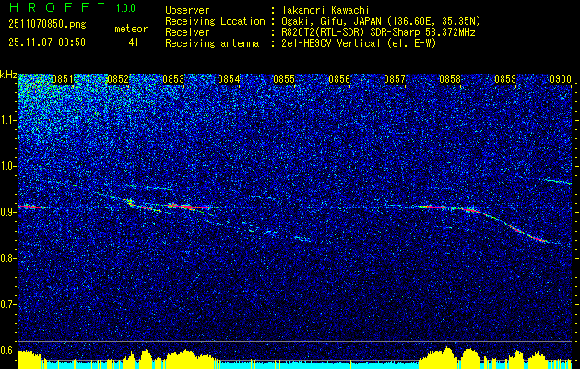Click the 0851 time marker
The height and width of the screenshot is (369, 580).
[63, 79]
